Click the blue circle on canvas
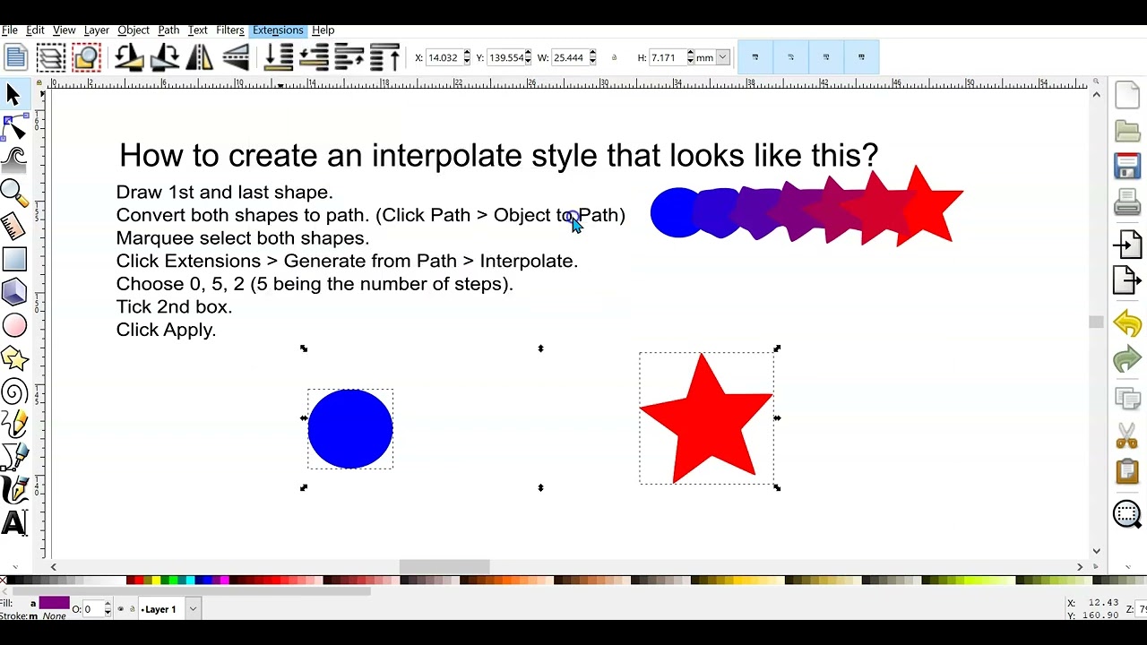The height and width of the screenshot is (645, 1147). coord(350,429)
